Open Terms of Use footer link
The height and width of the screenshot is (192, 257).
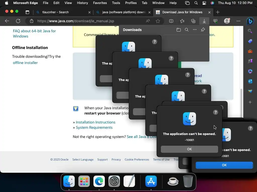(161, 159)
